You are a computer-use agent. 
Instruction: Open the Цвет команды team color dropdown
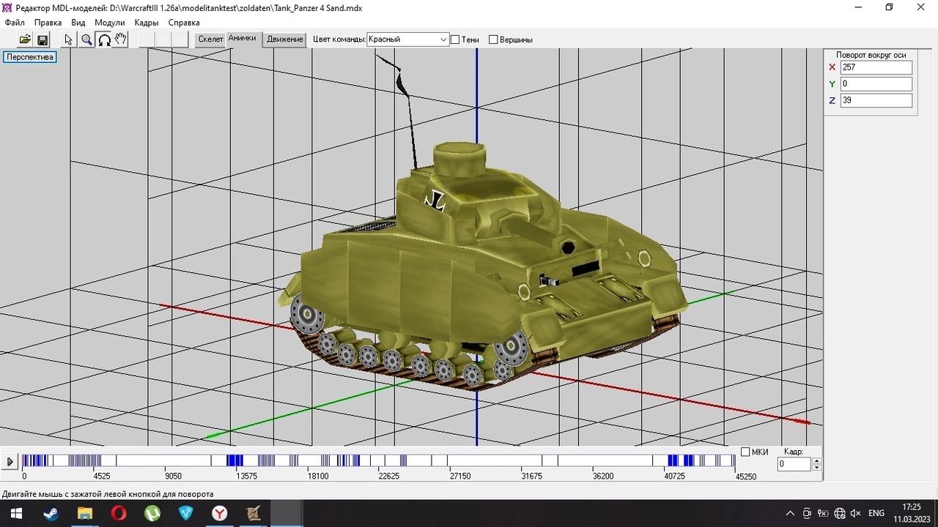408,40
